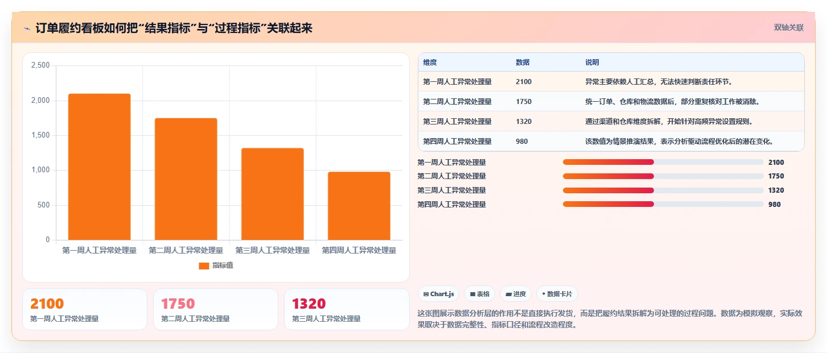Click the dashboard title 订单履约看板如何把…关联起来
Image resolution: width=827 pixels, height=353 pixels.
[x=174, y=28]
